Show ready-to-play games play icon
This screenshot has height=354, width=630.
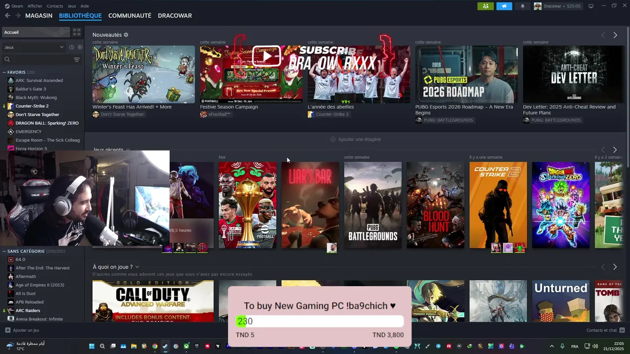(x=80, y=47)
